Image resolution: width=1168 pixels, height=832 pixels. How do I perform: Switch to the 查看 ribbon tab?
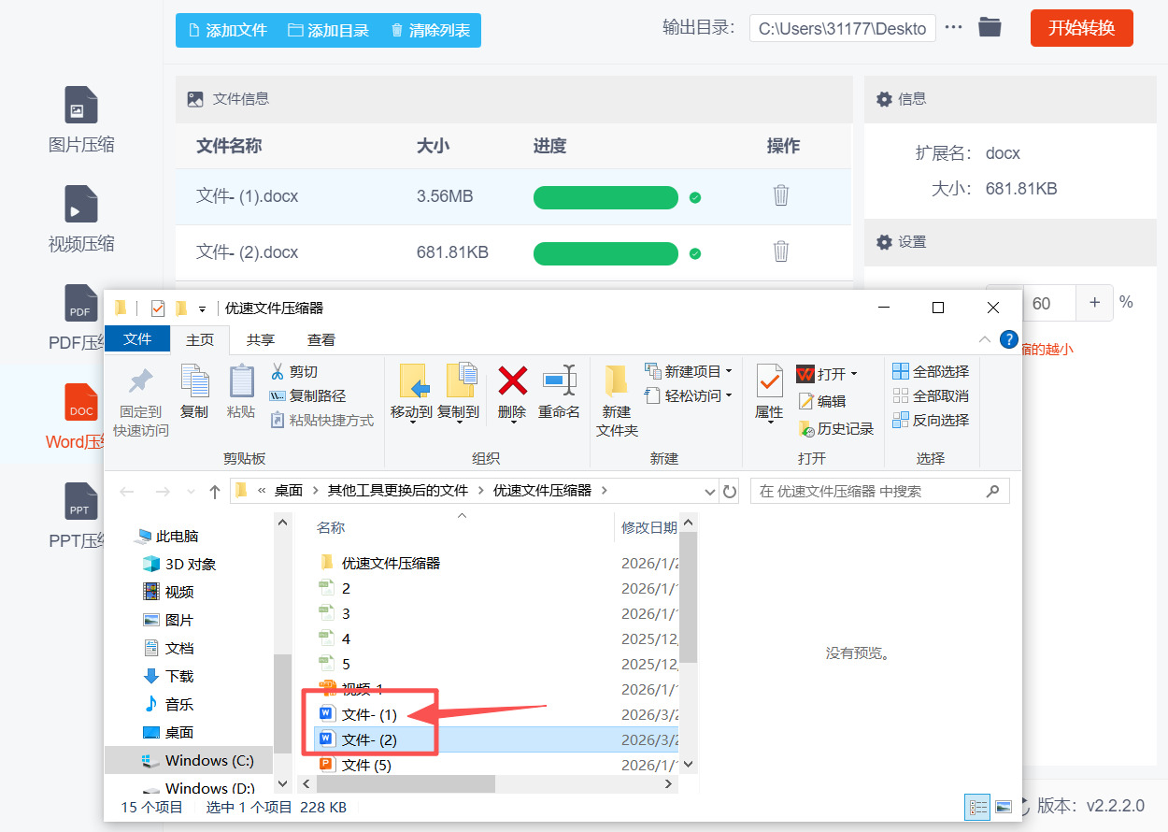(x=320, y=339)
